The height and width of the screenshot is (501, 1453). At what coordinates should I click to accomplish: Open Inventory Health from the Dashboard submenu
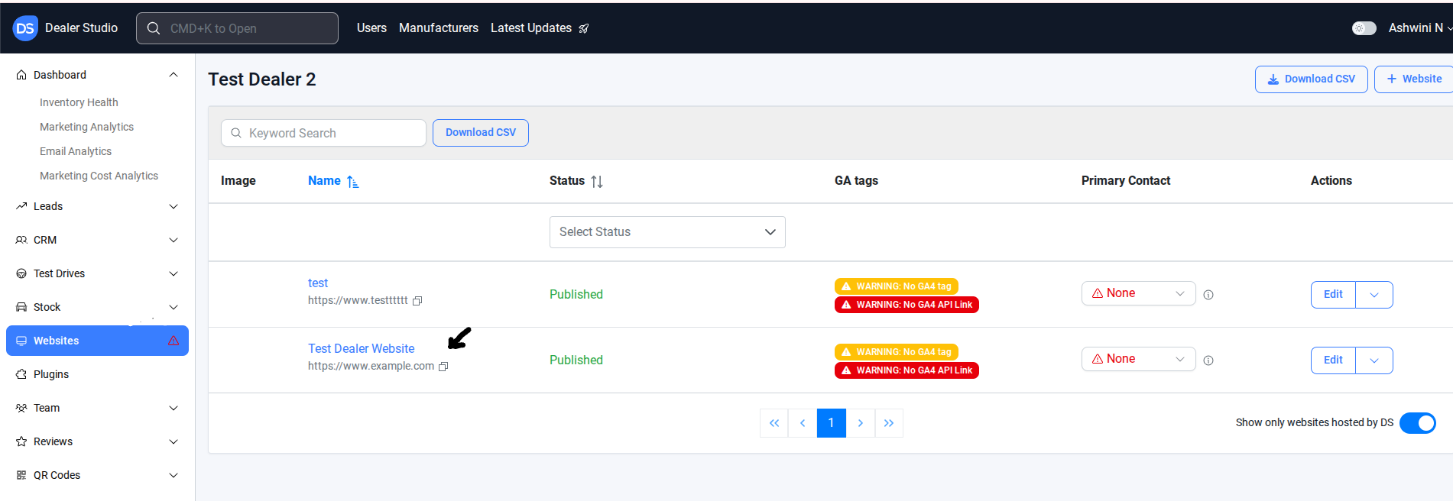79,102
